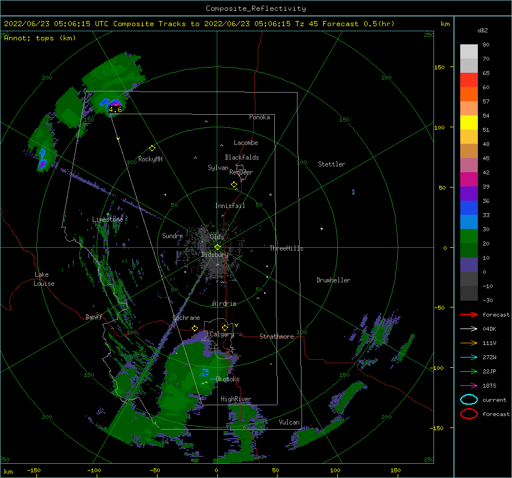Image resolution: width=512 pixels, height=478 pixels.
Task: Click the Didsbury town label
Action: click(x=214, y=255)
